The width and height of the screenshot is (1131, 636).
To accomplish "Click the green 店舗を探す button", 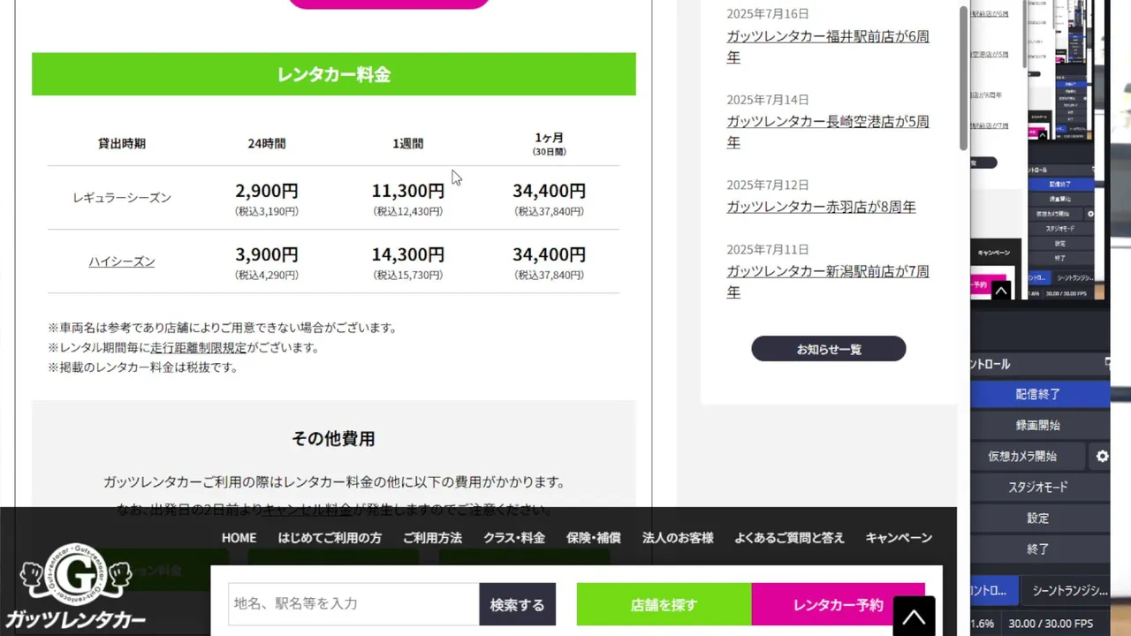I will point(664,604).
